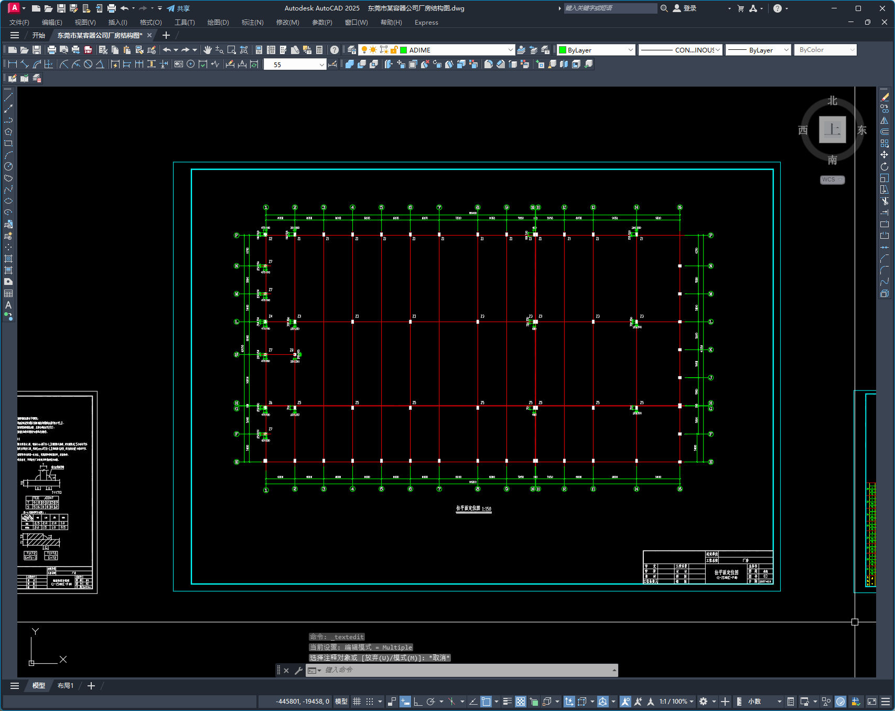This screenshot has width=895, height=711.
Task: Select the Line tool in draw toolbar
Action: 8,97
